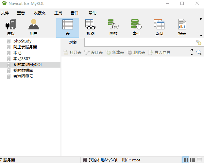Click 我的本地MySQL in the status bar
This screenshot has height=163, width=204.
click(103, 160)
